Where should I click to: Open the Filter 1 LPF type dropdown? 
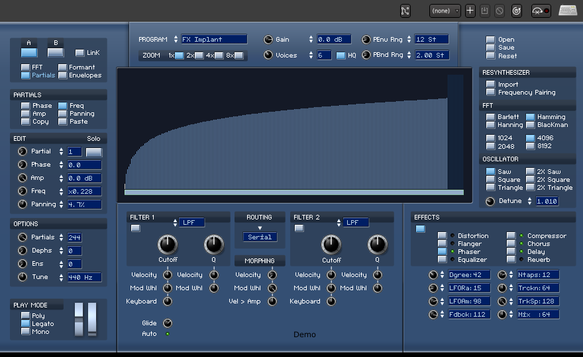tap(191, 223)
